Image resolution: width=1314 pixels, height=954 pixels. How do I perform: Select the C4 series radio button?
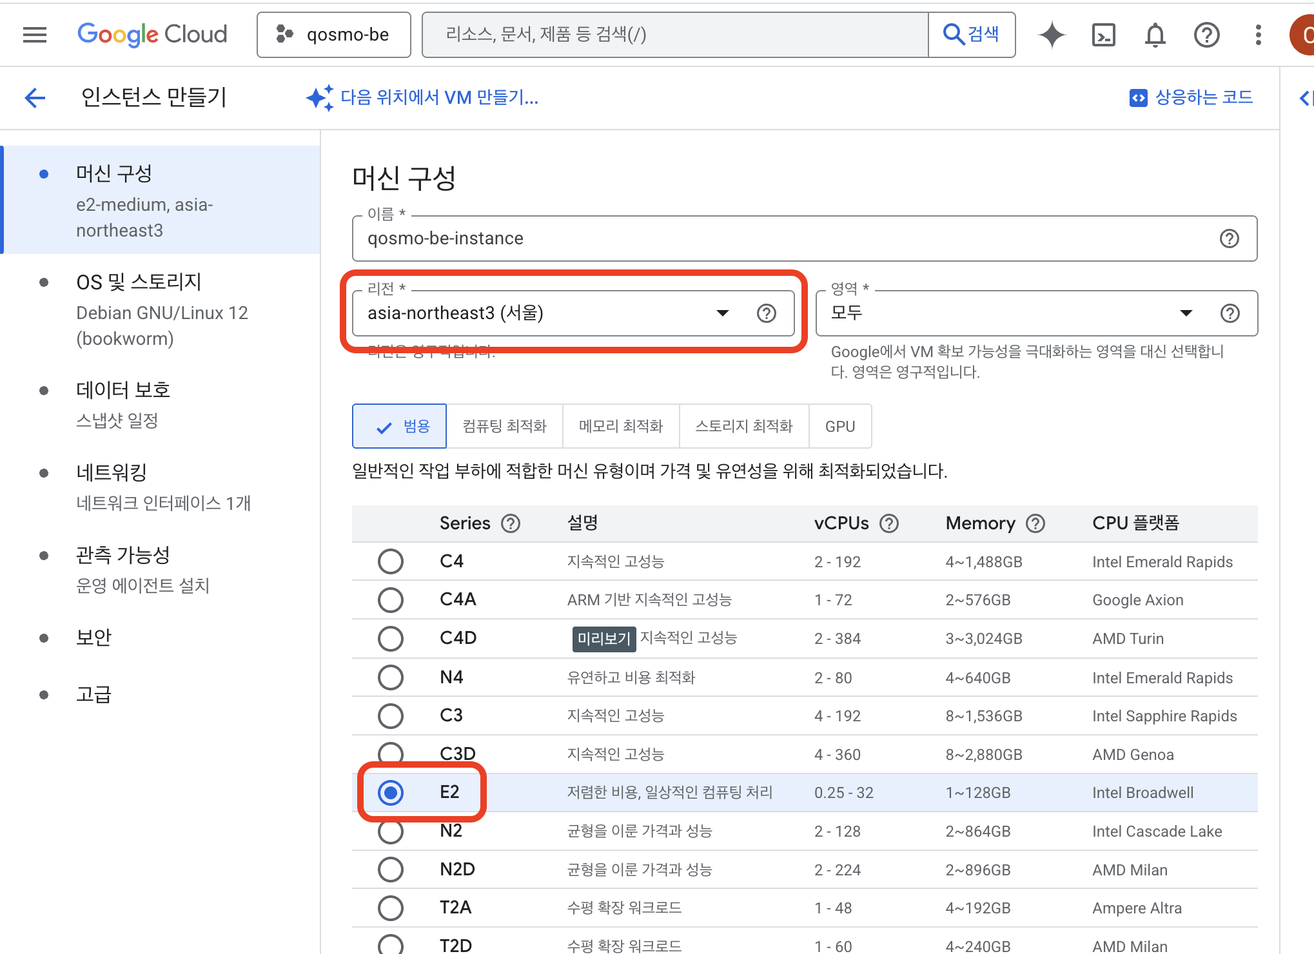click(391, 561)
